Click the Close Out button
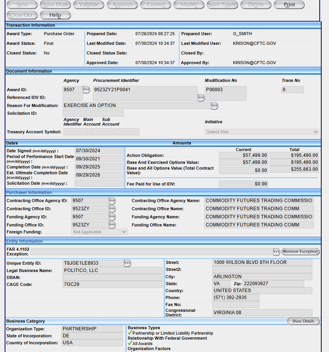 point(22,15)
